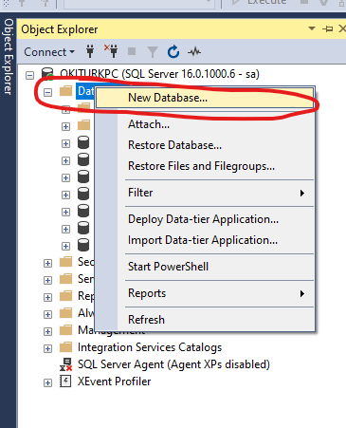
Task: Expand the XEvent Profiler node
Action: pos(47,382)
